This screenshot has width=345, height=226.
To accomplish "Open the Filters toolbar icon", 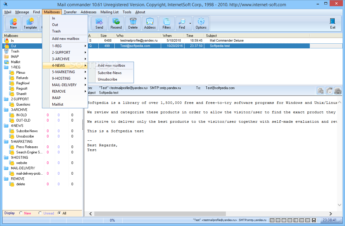I will [x=166, y=23].
